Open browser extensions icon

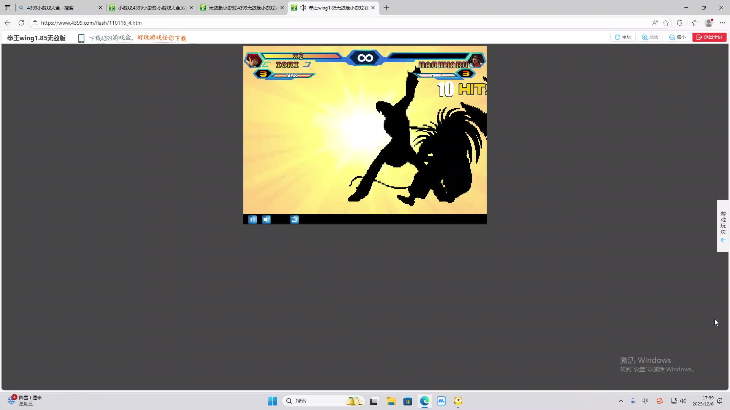coord(680,23)
